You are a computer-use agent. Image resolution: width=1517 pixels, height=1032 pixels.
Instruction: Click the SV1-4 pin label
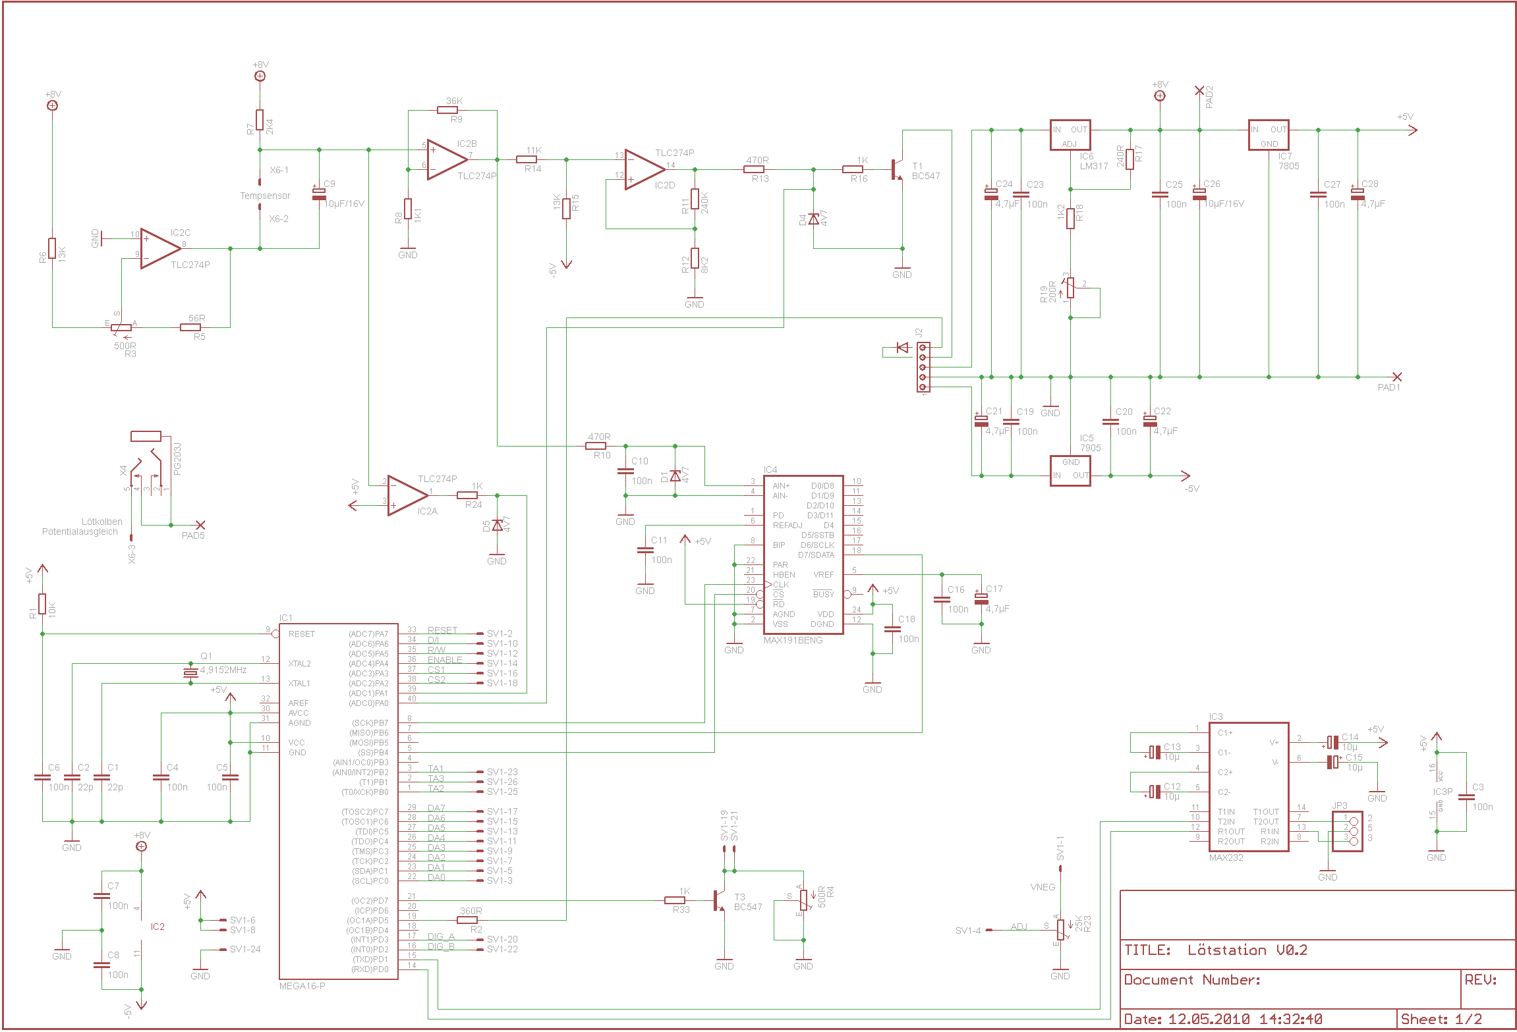[x=968, y=931]
